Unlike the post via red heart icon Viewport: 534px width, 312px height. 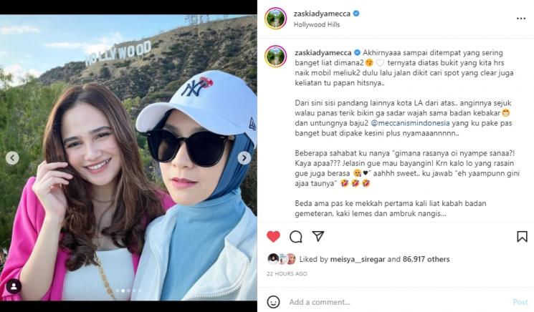(273, 237)
